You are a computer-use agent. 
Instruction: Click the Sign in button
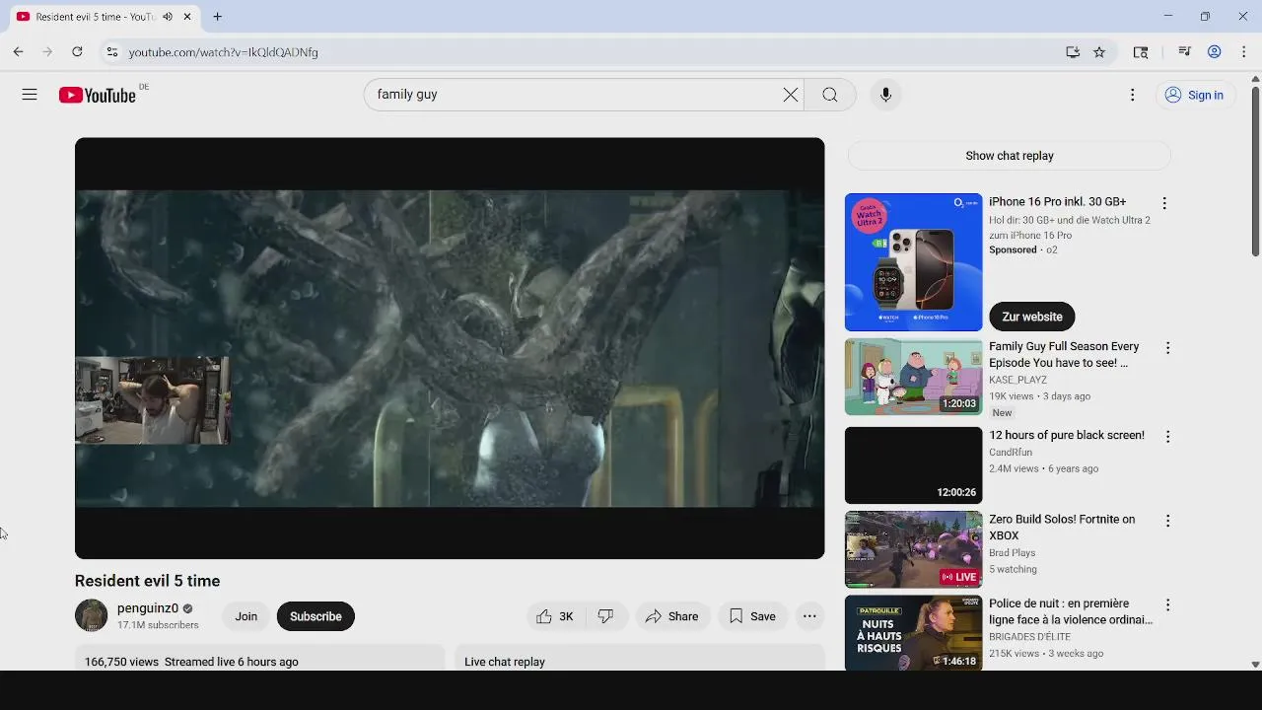pyautogui.click(x=1194, y=95)
